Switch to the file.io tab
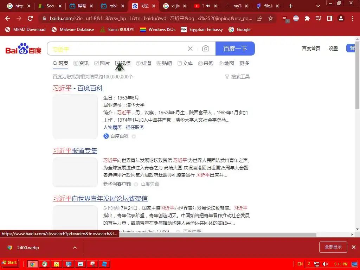This screenshot has width=360, height=270. 268,6
